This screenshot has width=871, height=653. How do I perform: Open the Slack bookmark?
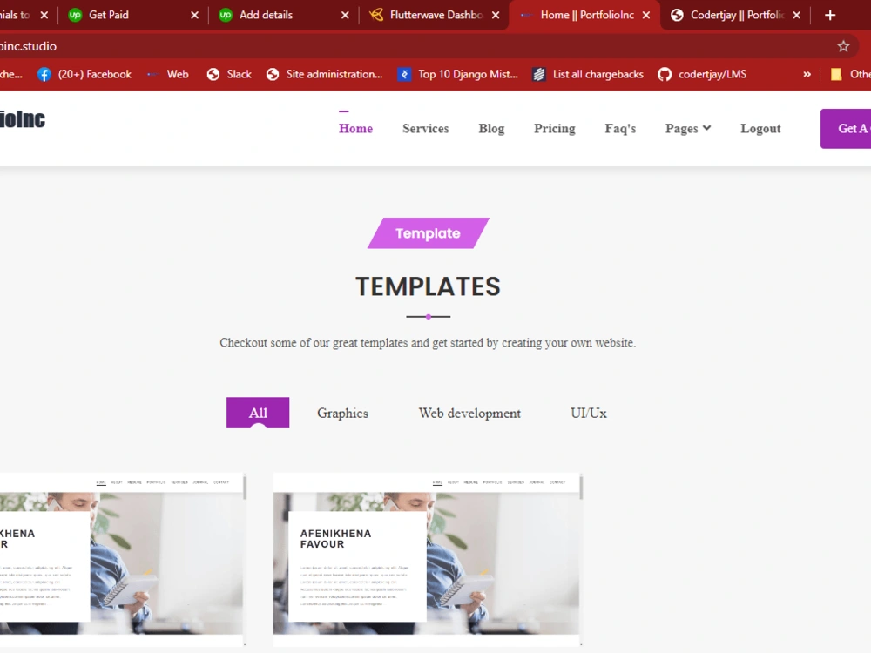tap(229, 74)
